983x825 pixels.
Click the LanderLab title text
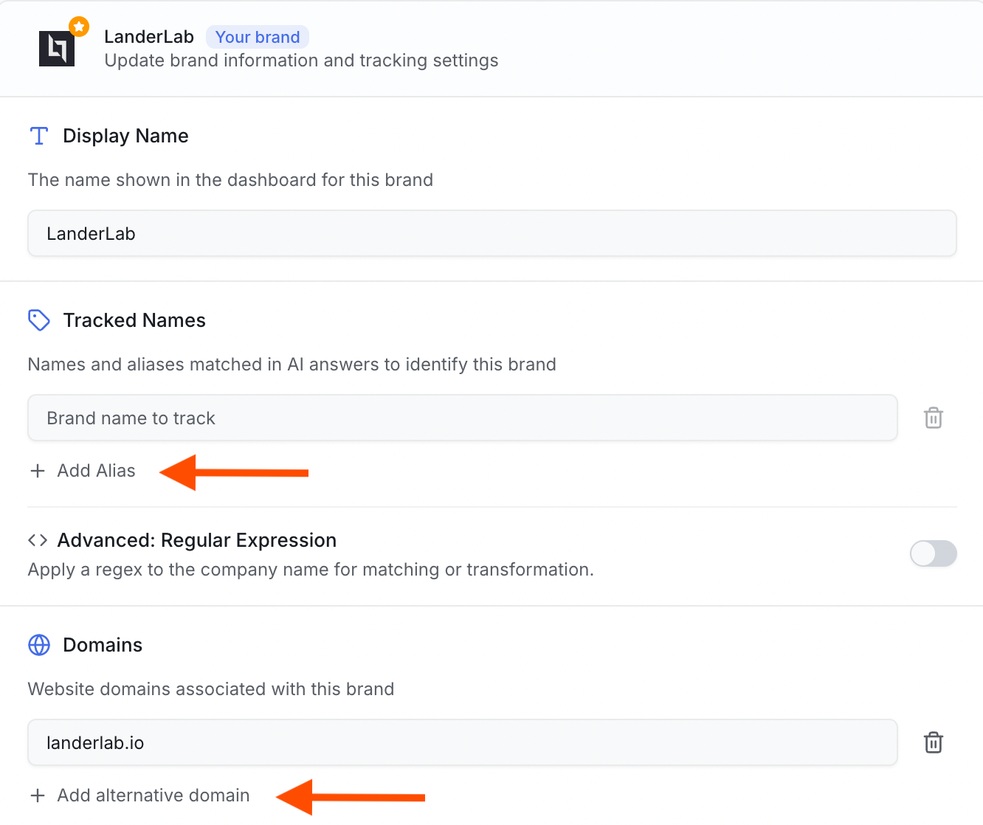(x=149, y=37)
